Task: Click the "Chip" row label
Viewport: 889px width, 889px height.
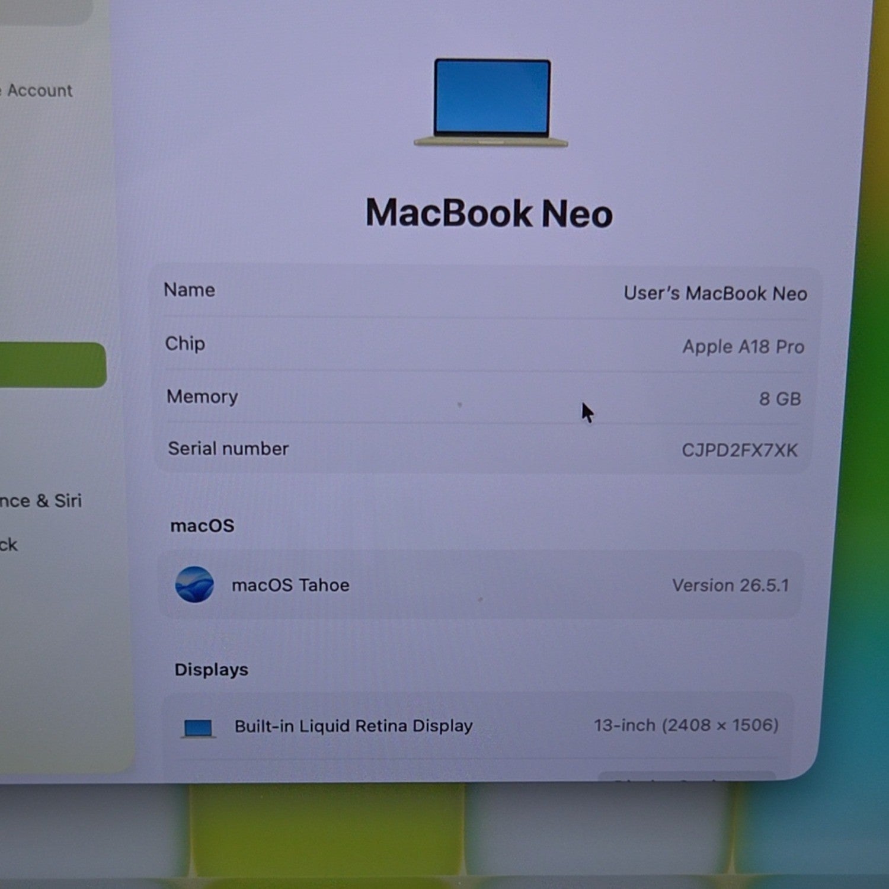Action: tap(185, 344)
